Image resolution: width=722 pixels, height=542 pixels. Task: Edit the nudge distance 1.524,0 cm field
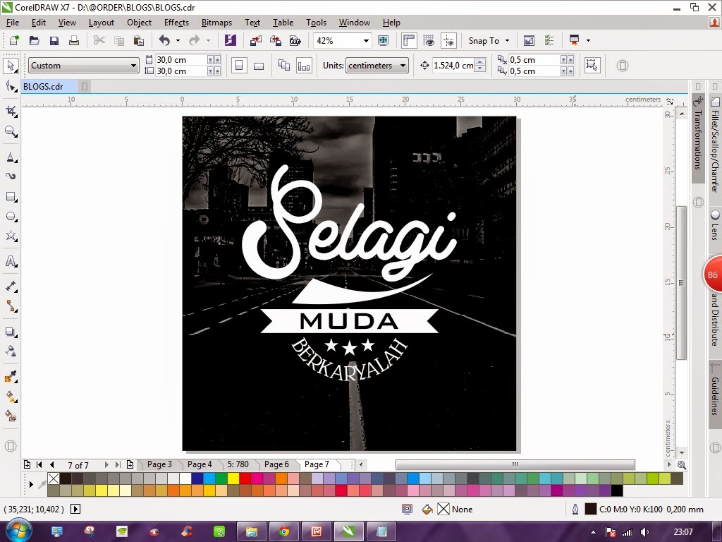point(453,66)
